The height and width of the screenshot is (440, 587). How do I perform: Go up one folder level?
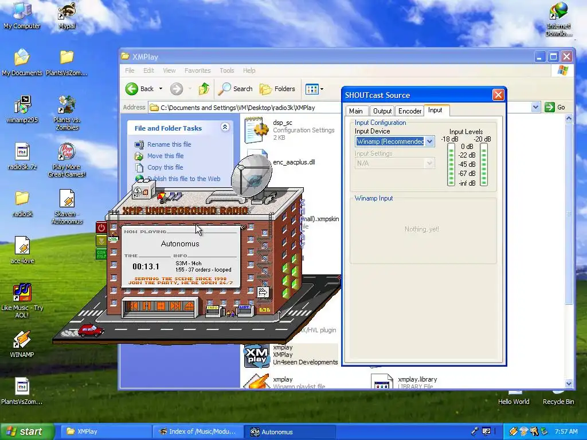tap(204, 89)
